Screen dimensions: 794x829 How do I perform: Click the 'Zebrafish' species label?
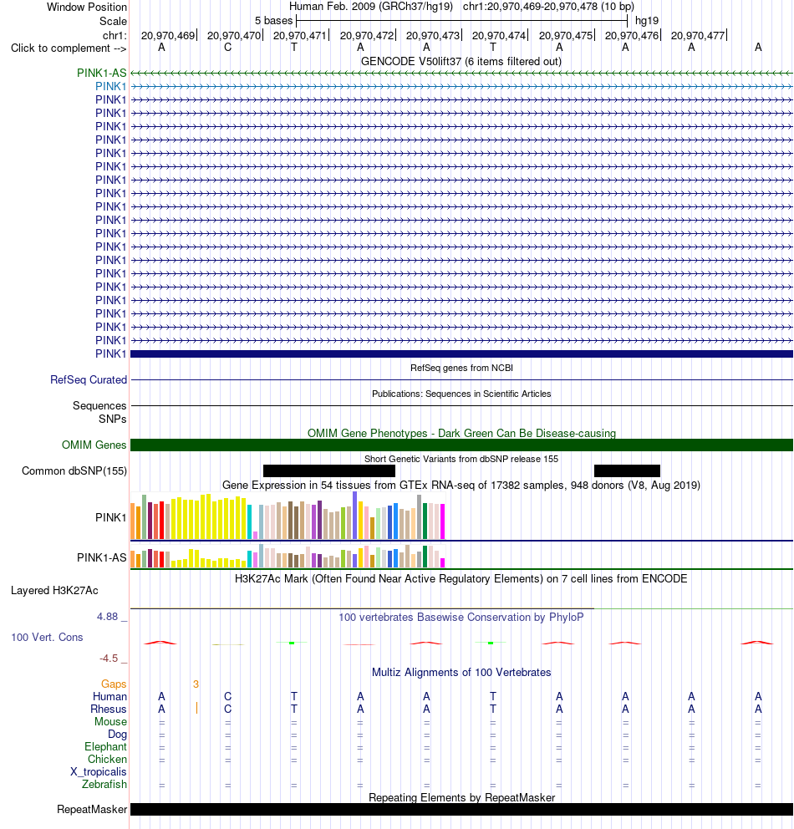pyautogui.click(x=104, y=784)
